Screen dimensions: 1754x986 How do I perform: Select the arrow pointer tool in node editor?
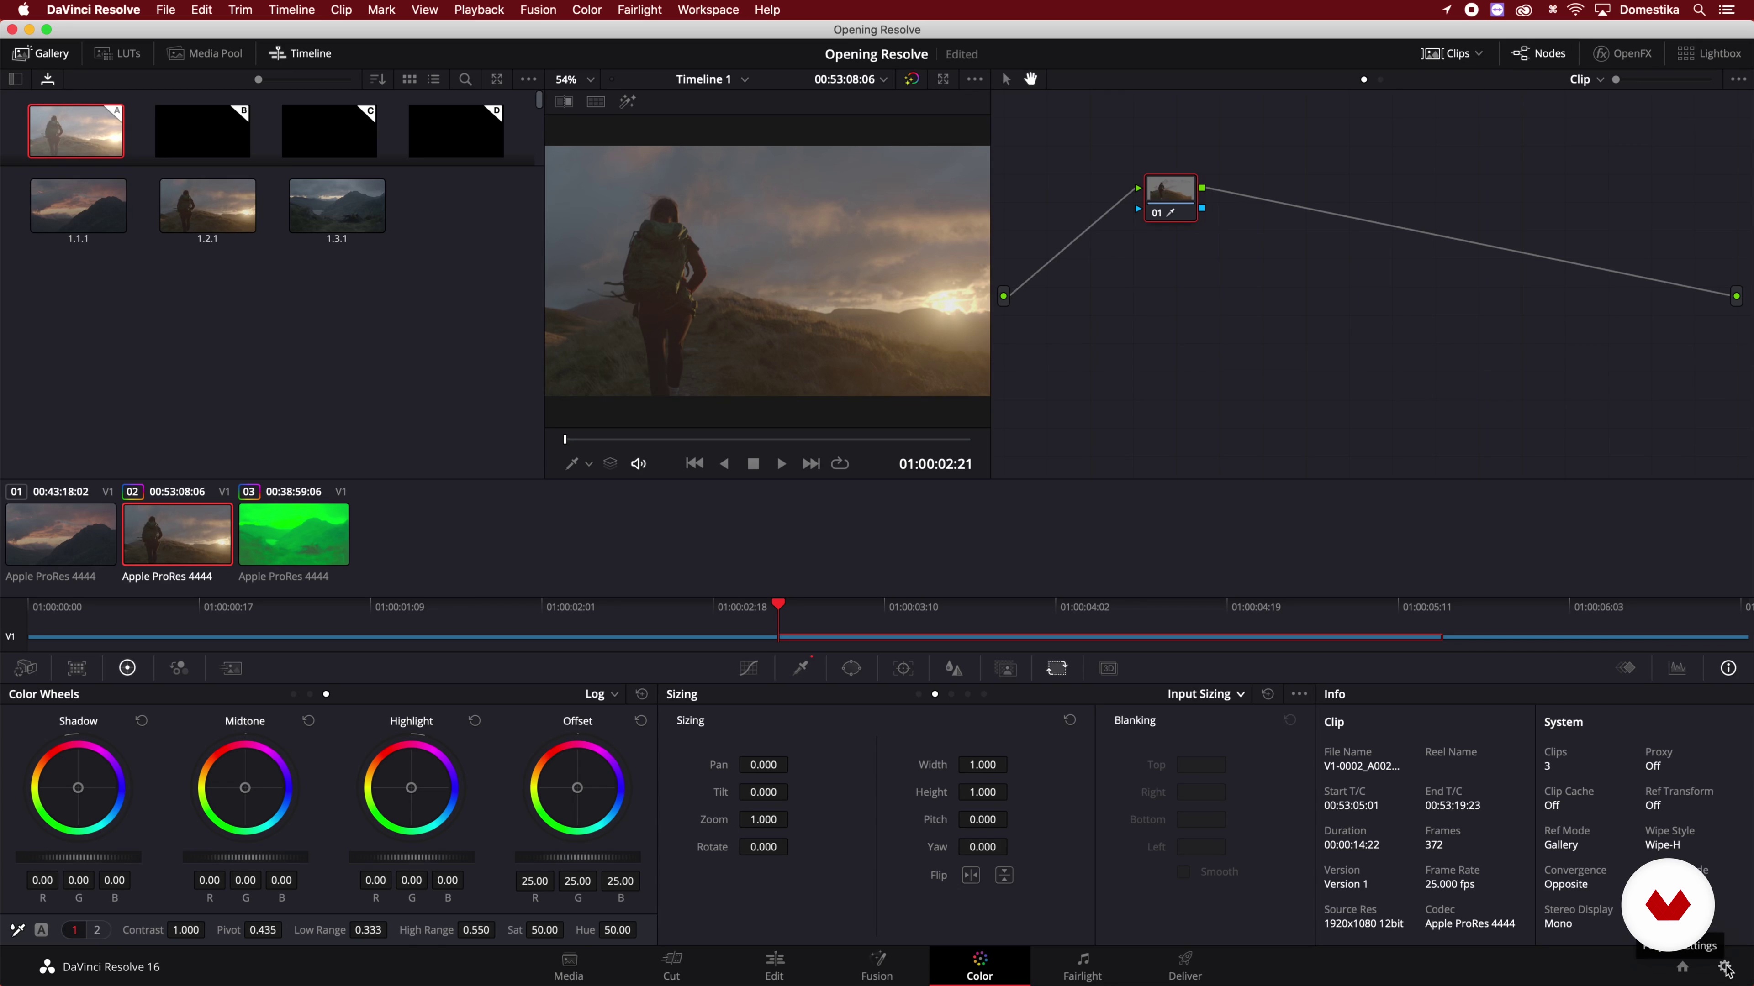[x=1006, y=79]
